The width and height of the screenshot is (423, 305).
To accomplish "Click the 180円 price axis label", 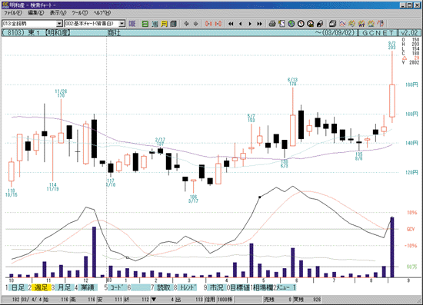I will coord(411,85).
